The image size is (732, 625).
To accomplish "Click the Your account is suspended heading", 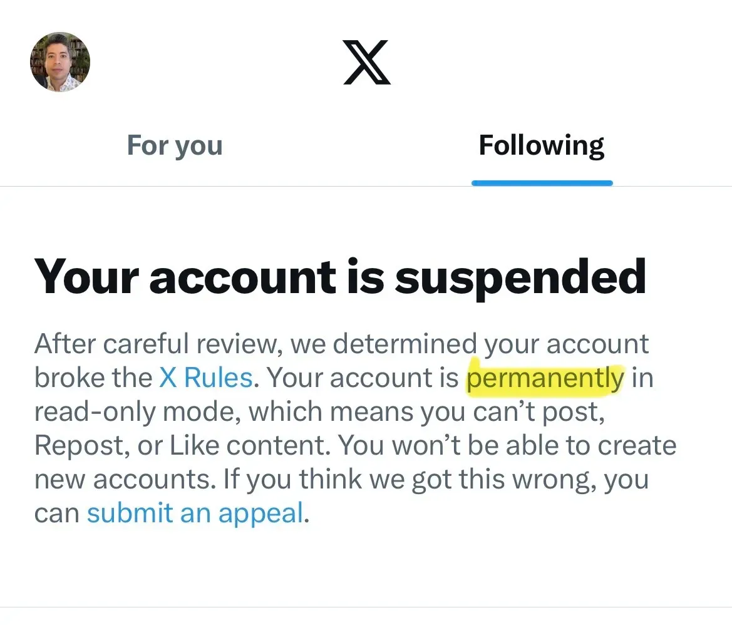I will (340, 277).
